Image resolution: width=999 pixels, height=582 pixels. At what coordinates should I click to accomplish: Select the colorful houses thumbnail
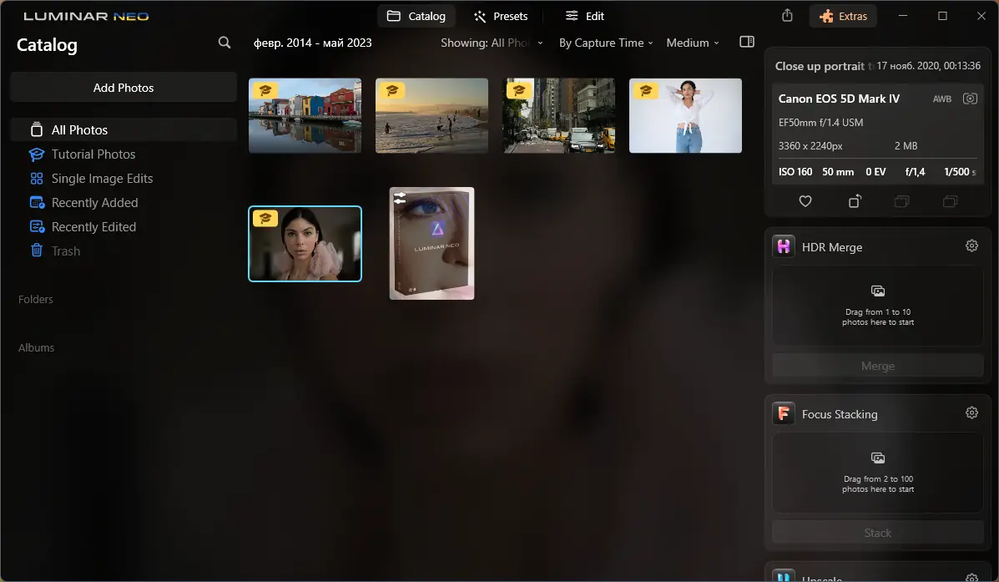pyautogui.click(x=305, y=115)
